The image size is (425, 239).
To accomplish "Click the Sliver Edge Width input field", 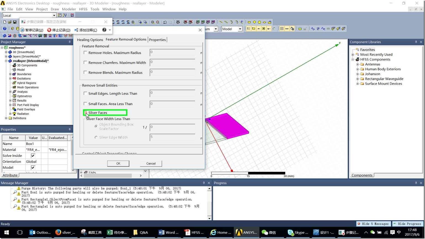I will tap(172, 137).
